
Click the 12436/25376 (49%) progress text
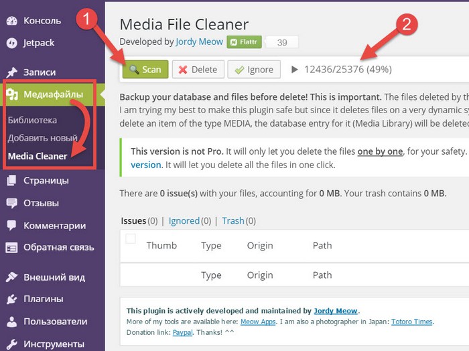point(348,70)
